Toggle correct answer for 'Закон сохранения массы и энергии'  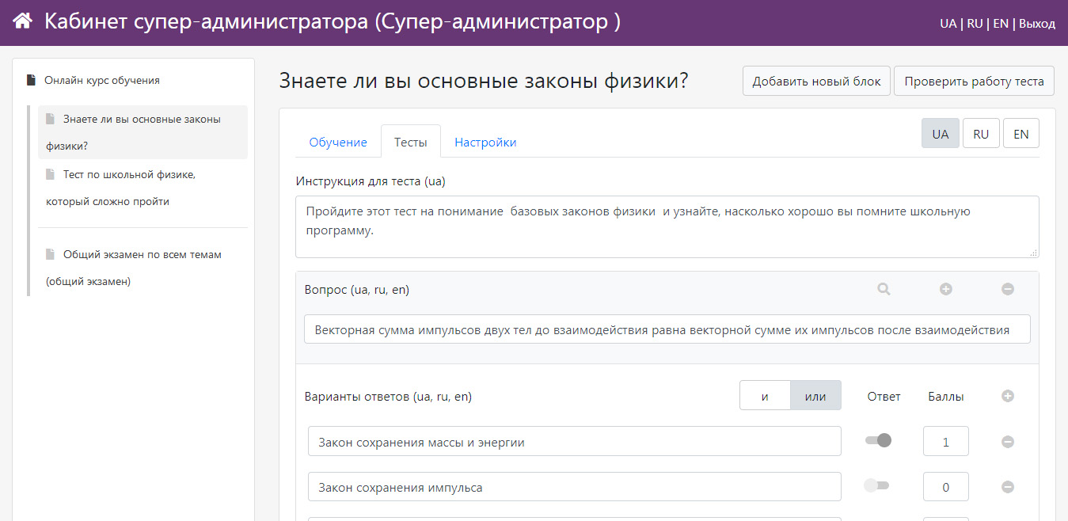(x=878, y=440)
